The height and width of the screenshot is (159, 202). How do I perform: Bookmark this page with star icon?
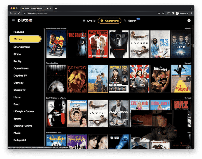pos(163,13)
